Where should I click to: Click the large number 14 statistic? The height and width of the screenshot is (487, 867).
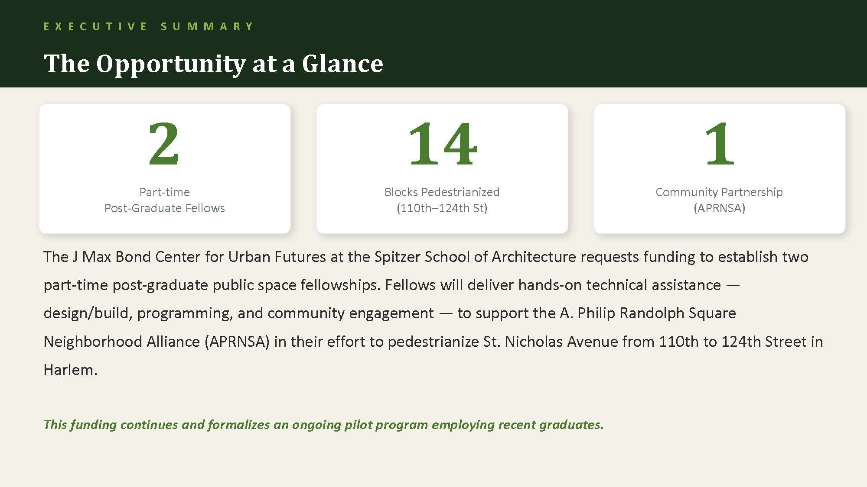point(442,144)
